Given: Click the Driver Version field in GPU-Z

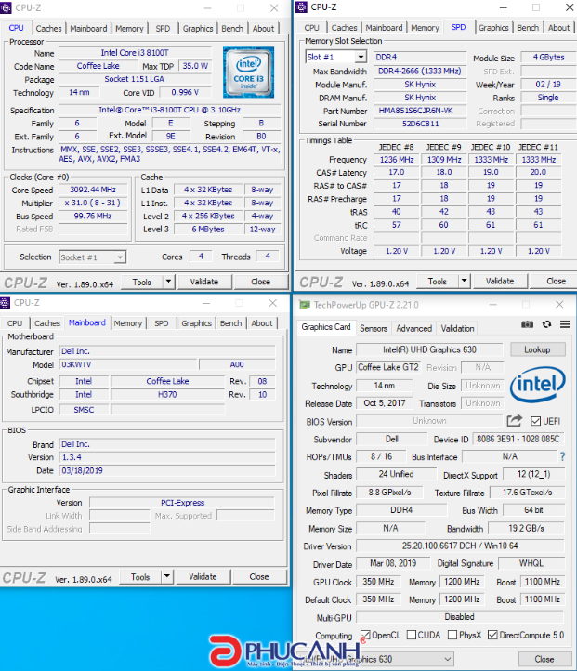Looking at the screenshot, I should (460, 546).
